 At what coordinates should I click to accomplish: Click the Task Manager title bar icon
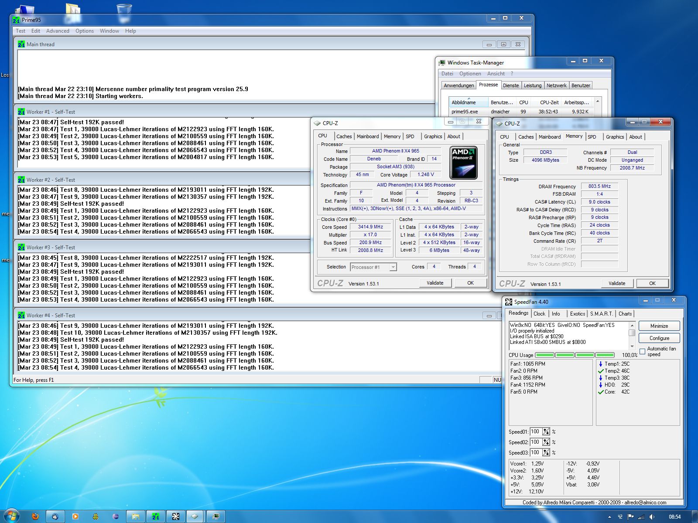click(x=442, y=63)
